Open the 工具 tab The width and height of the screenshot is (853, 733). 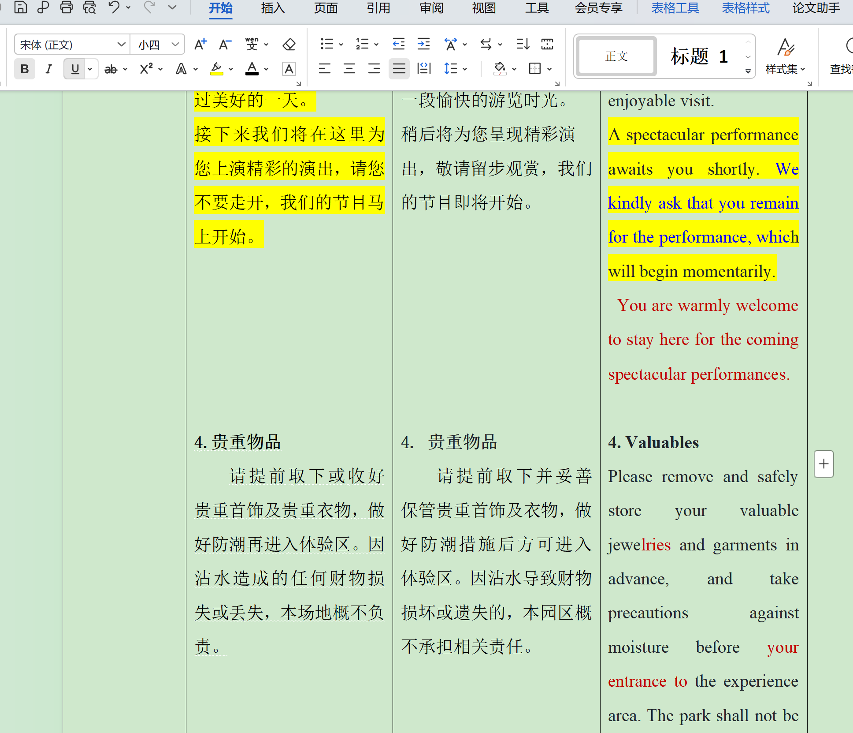[x=537, y=8]
